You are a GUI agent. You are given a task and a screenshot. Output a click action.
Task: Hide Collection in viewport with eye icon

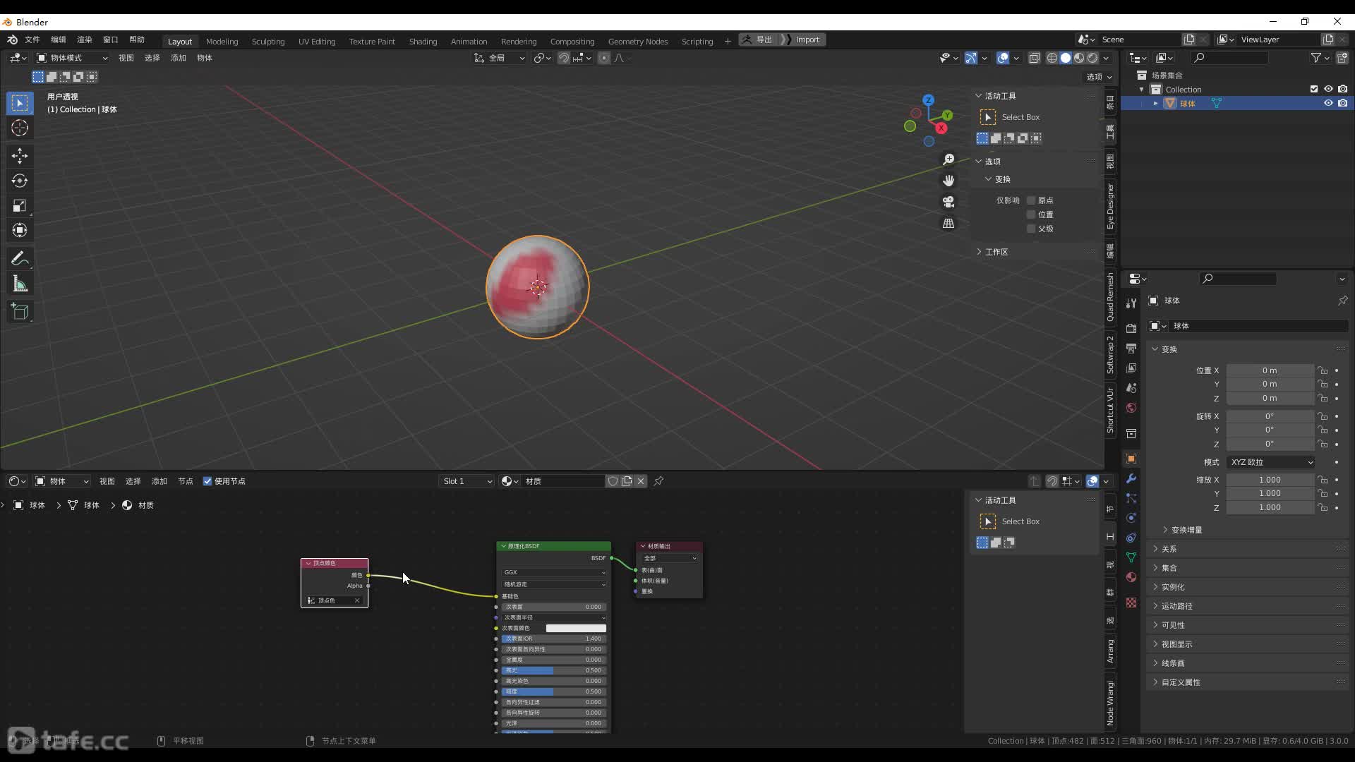coord(1328,89)
